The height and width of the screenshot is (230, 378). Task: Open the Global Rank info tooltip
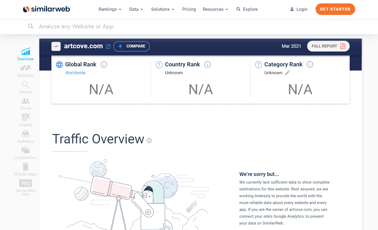pos(104,64)
